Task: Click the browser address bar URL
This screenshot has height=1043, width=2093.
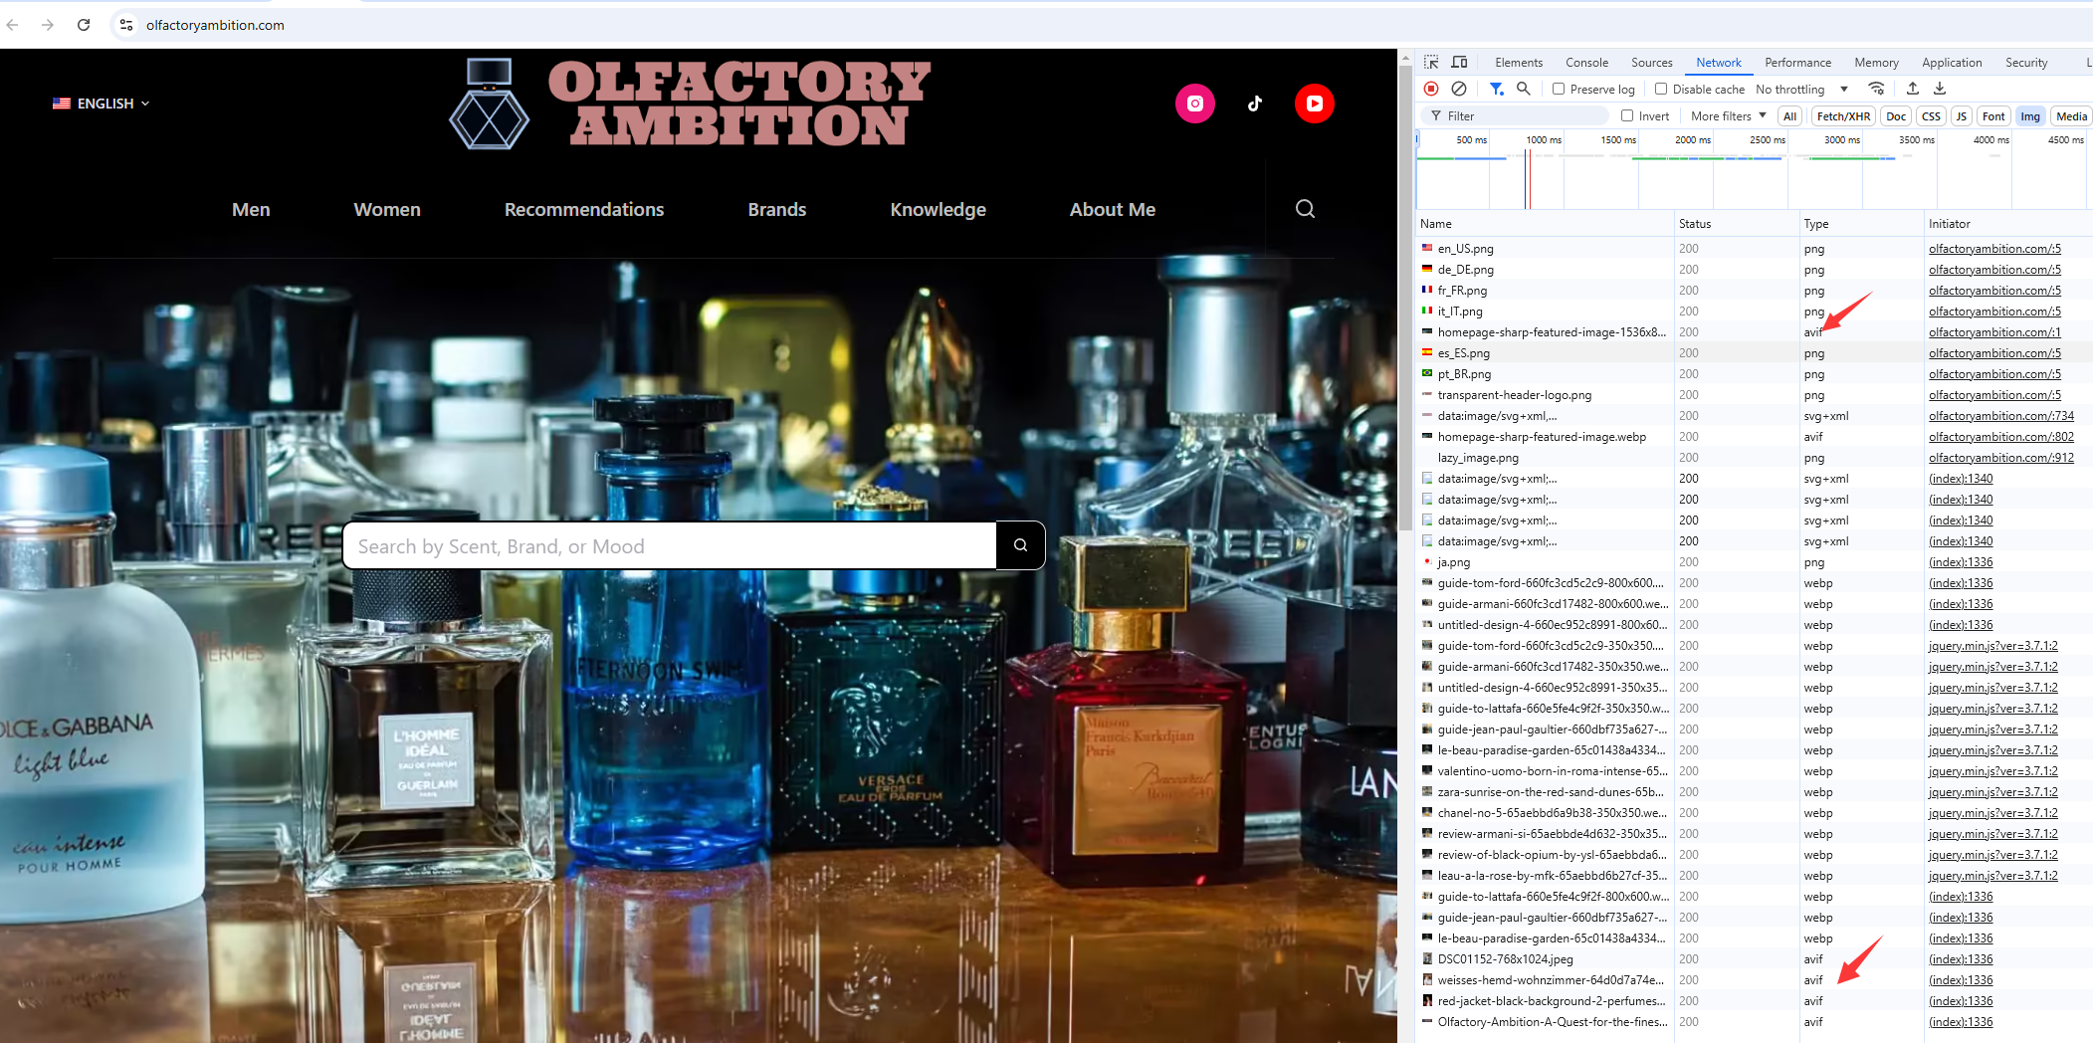Action: [215, 25]
